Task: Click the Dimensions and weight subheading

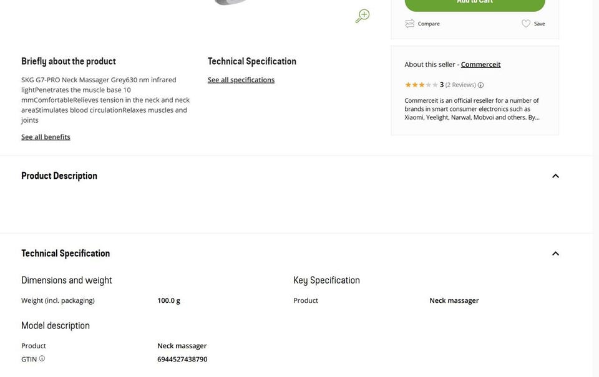Action: (67, 280)
